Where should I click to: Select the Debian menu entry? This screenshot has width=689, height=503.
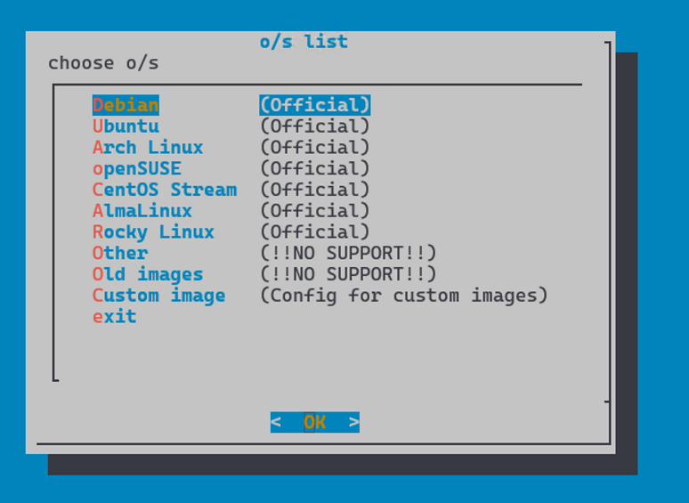click(126, 105)
